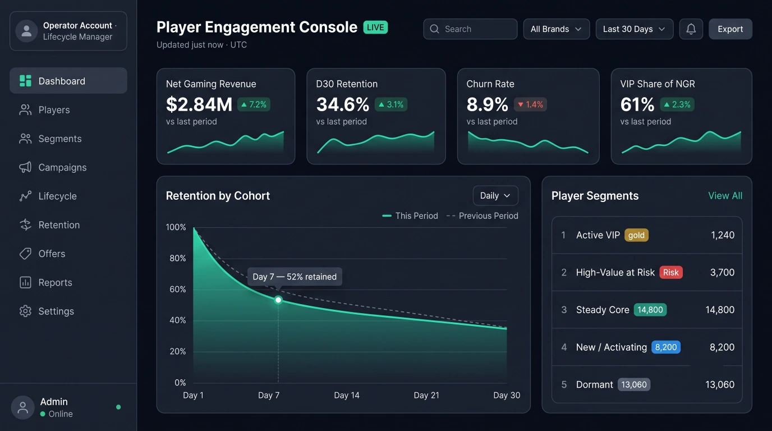Go to the Players menu item

(x=68, y=110)
